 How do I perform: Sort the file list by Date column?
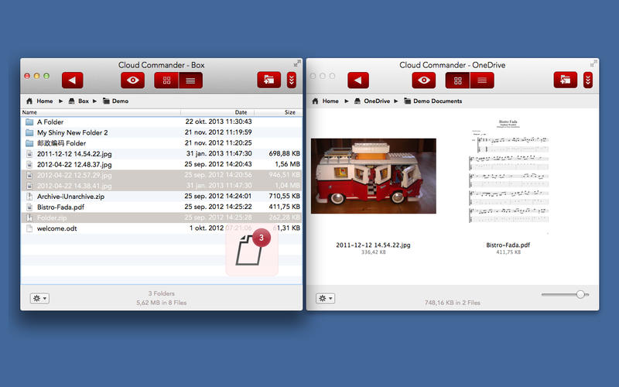click(241, 112)
